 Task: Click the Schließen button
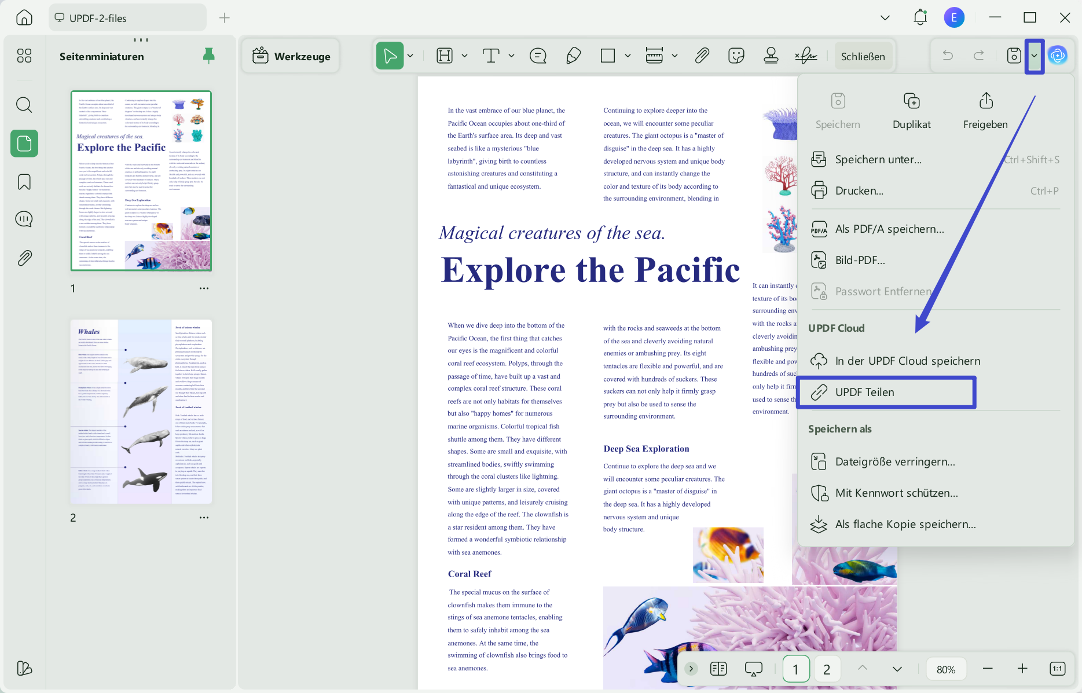click(x=863, y=56)
